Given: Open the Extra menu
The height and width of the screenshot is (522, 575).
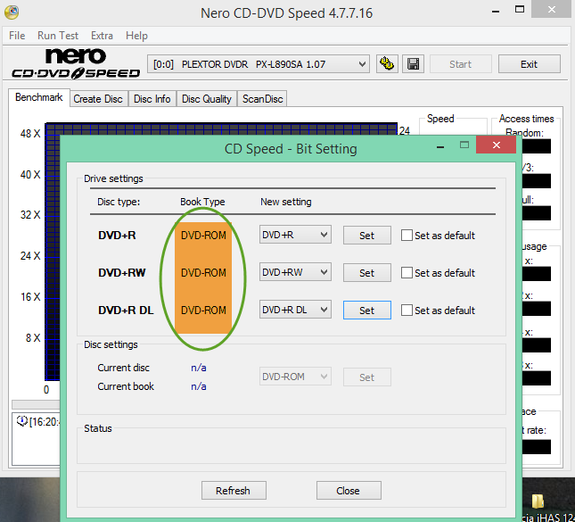Looking at the screenshot, I should click(102, 36).
